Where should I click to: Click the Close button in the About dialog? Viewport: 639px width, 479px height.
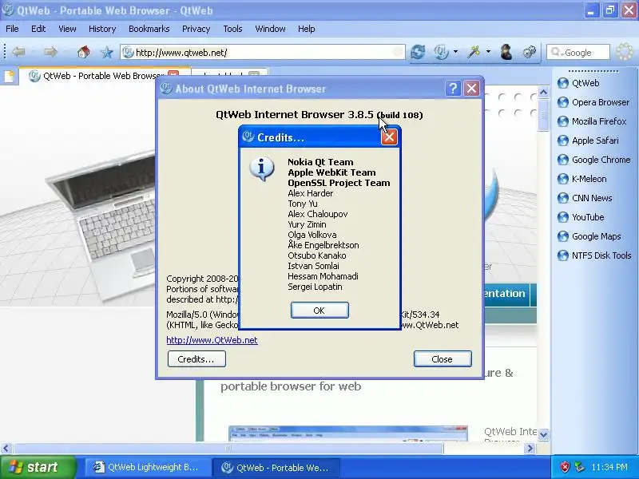[x=443, y=358]
